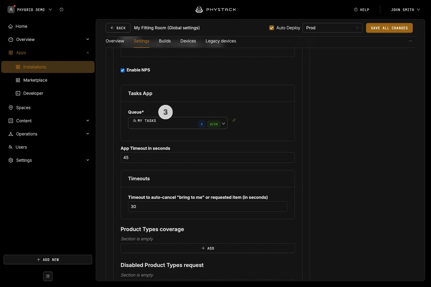Click the Add New button in the sidebar
Image resolution: width=431 pixels, height=287 pixels.
click(48, 259)
